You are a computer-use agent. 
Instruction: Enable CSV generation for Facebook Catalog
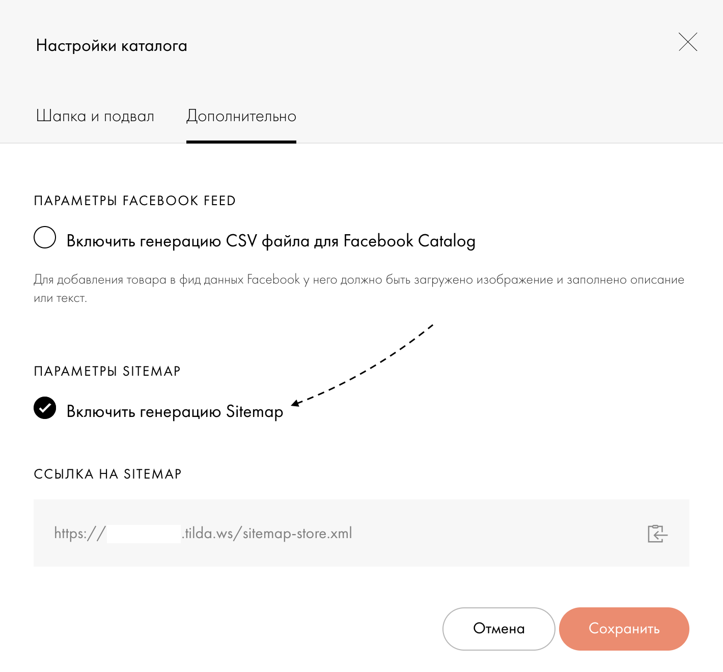45,238
